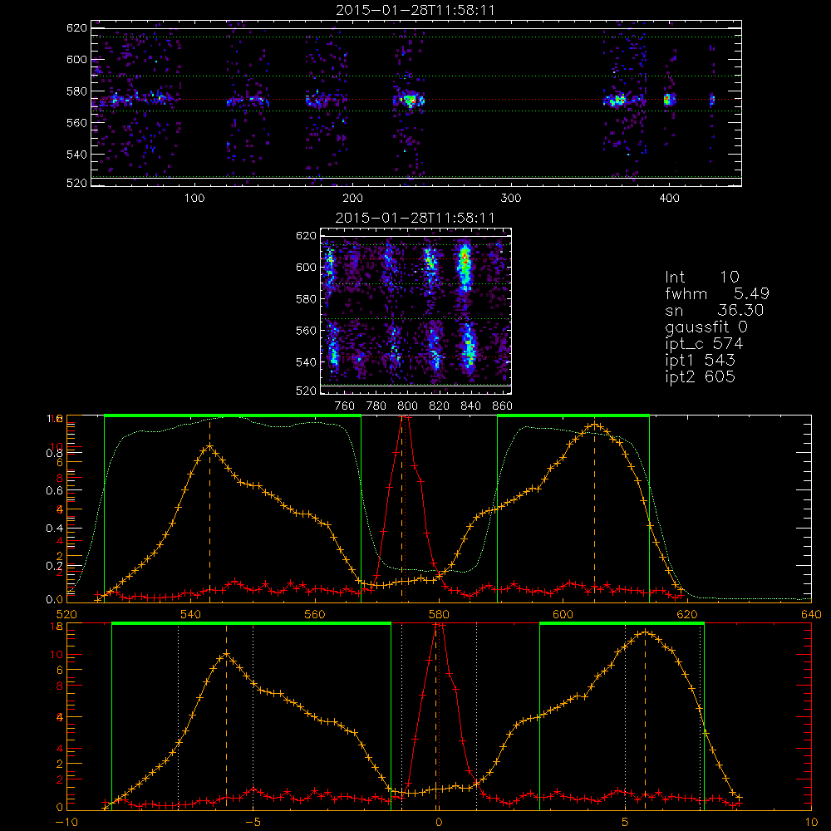Viewport: 831px width, 831px height.
Task: Click the brightest emission blob in the top plot
Action: coord(409,100)
